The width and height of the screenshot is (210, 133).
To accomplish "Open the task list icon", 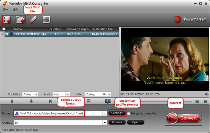I will click(x=46, y=20).
